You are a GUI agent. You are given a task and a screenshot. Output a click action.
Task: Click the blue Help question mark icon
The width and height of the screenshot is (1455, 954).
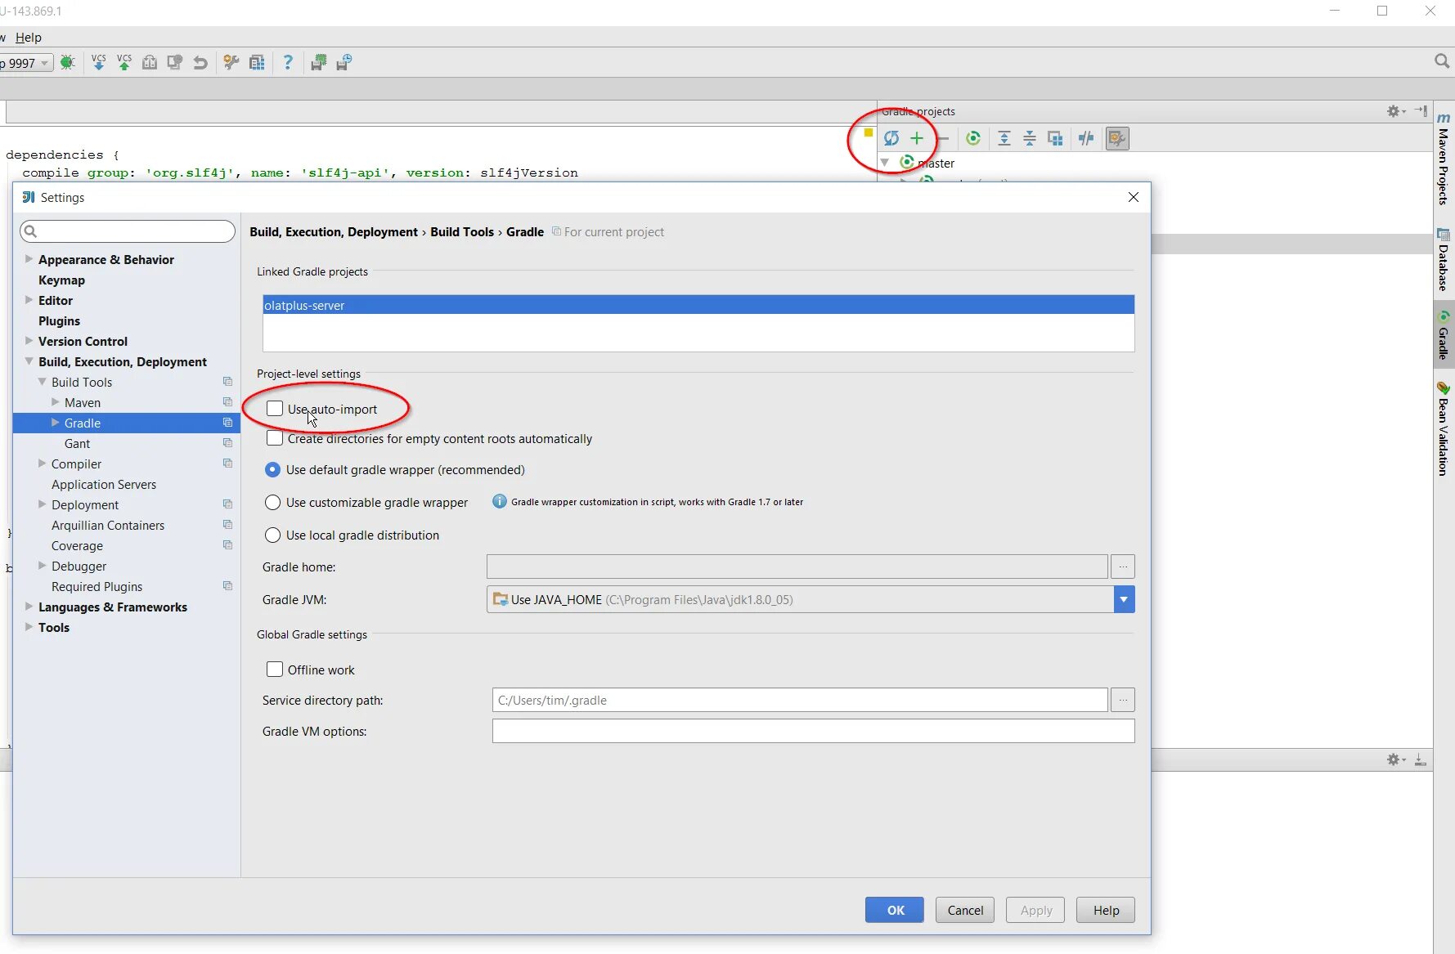click(288, 62)
